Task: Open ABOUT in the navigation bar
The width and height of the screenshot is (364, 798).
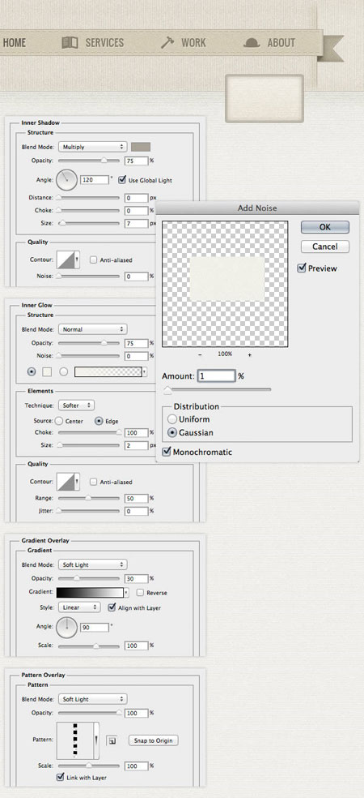Action: (281, 43)
